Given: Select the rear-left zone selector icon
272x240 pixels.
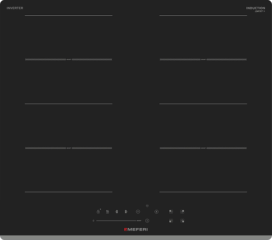Looking at the screenshot, I should [x=171, y=212].
